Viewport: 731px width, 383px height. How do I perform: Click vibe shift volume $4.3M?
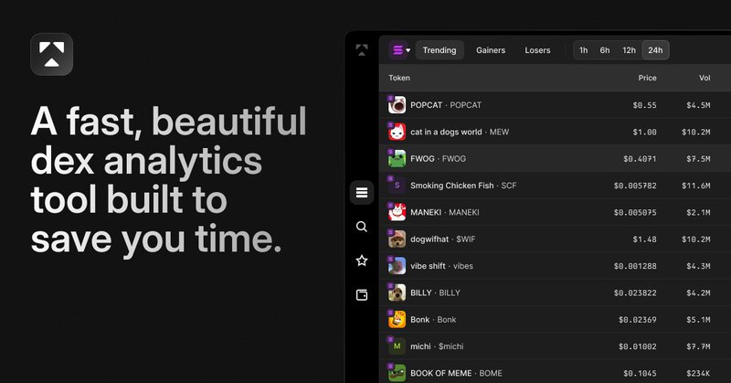tap(698, 266)
